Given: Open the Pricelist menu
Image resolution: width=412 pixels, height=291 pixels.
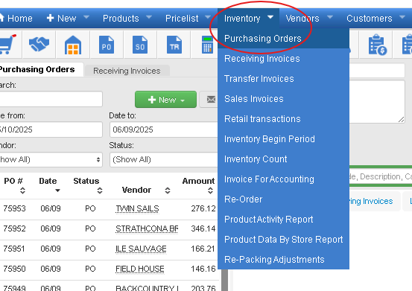Looking at the screenshot, I should point(188,19).
